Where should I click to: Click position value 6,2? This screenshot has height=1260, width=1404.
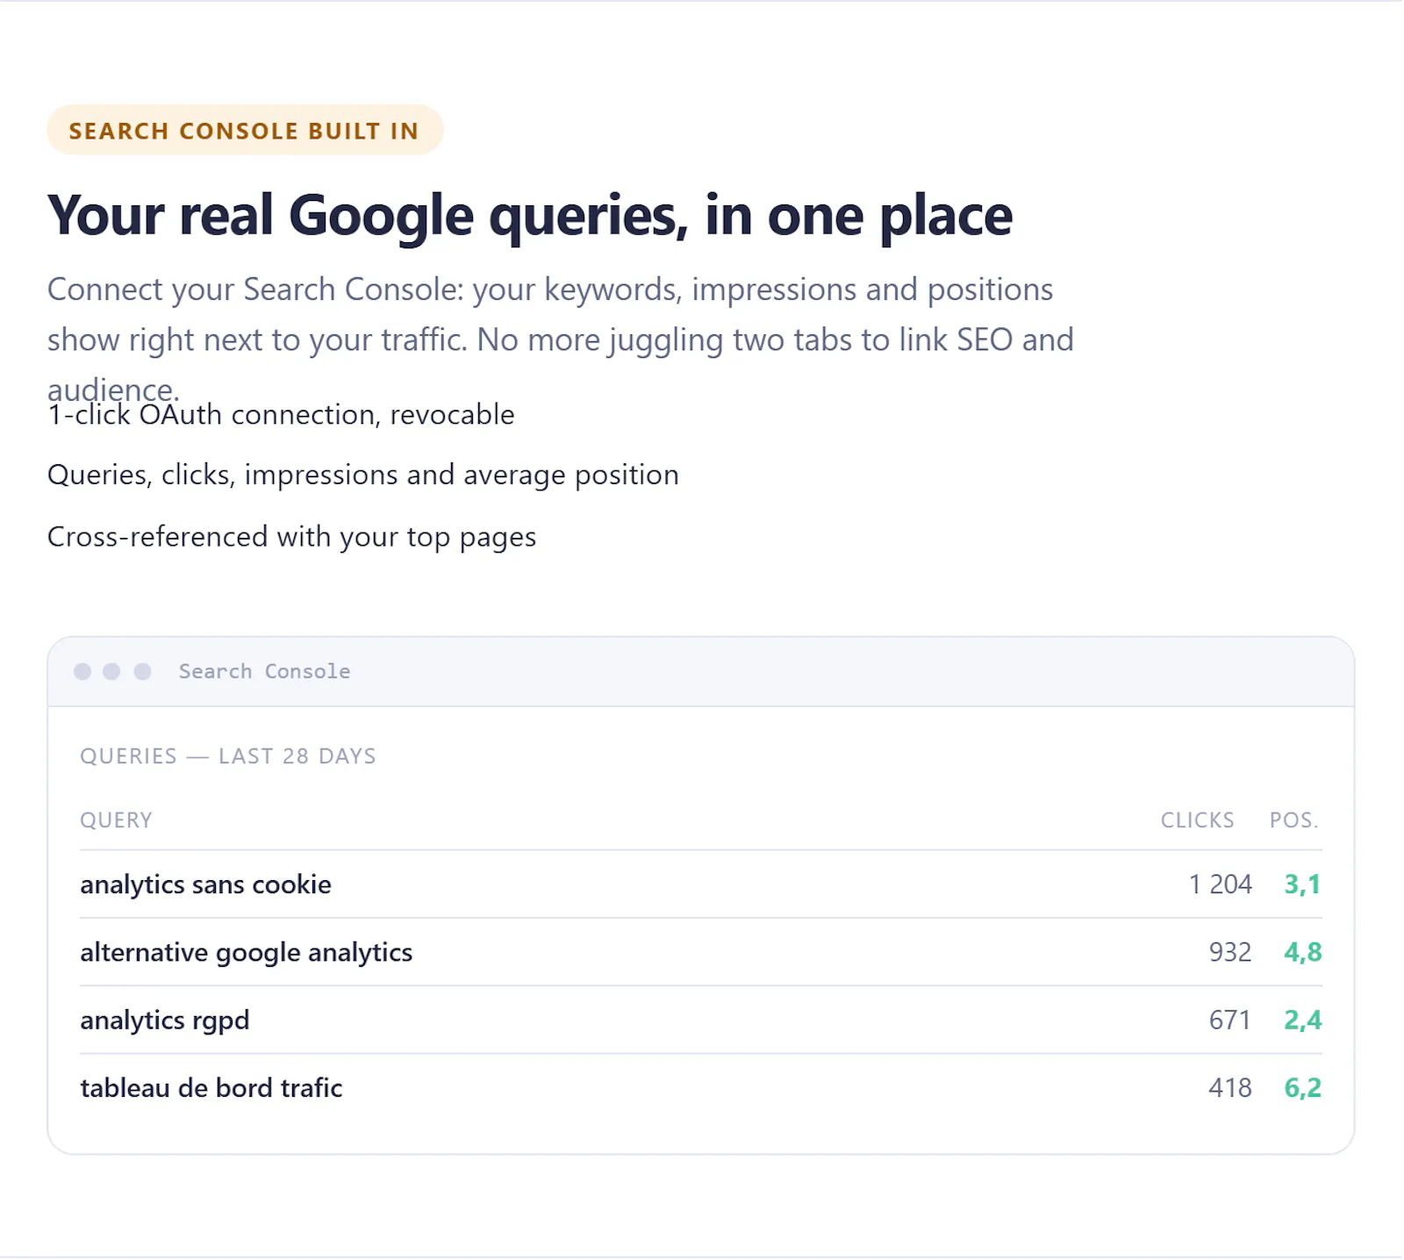click(x=1302, y=1087)
